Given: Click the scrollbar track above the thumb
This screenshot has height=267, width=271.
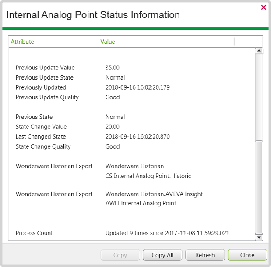Looking at the screenshot, I should 259,97.
